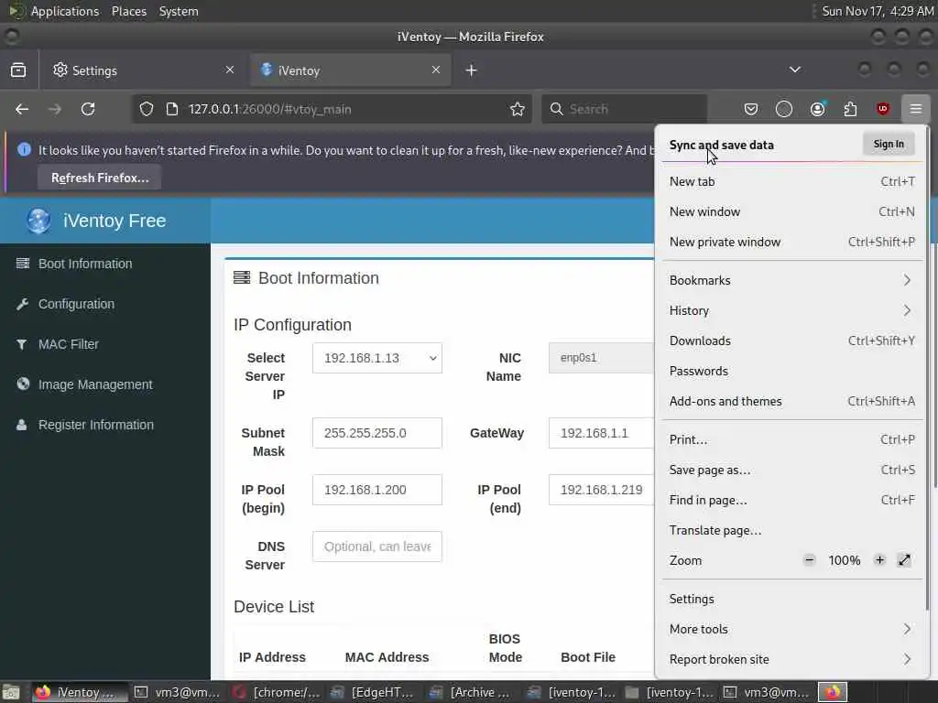Click the iVentoy Free globe logo

pos(38,221)
